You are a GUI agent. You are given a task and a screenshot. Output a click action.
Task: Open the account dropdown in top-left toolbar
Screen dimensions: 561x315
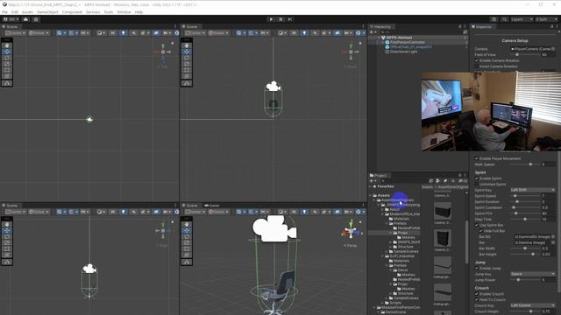tap(11, 19)
